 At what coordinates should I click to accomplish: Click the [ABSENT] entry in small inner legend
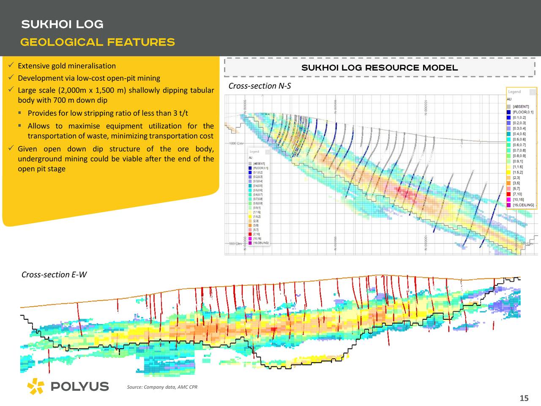tap(257, 164)
